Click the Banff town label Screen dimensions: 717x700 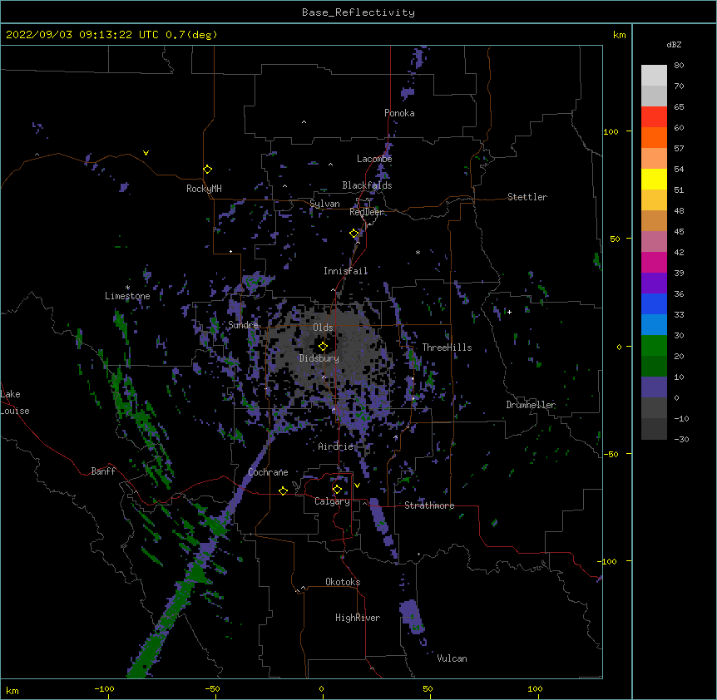(103, 471)
